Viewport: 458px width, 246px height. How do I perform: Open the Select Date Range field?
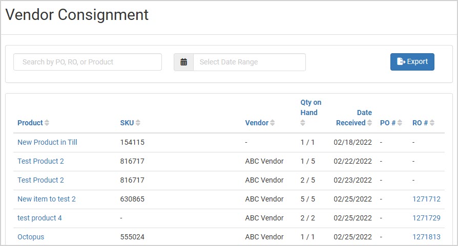coord(249,62)
